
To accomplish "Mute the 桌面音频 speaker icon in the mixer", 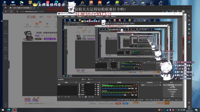I will 133,95.
